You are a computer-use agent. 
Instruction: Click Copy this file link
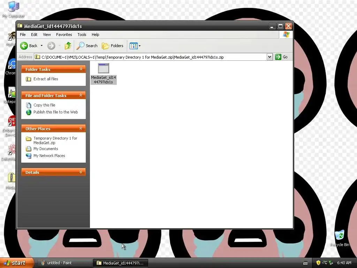[44, 105]
